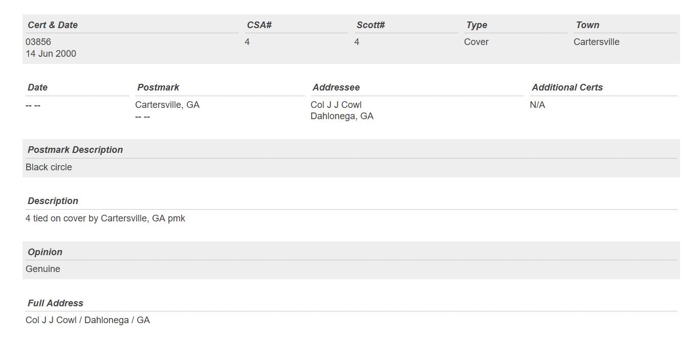Viewport: 700px width, 338px height.
Task: Select the 'Col J J Cowl' addressee name
Action: click(336, 105)
